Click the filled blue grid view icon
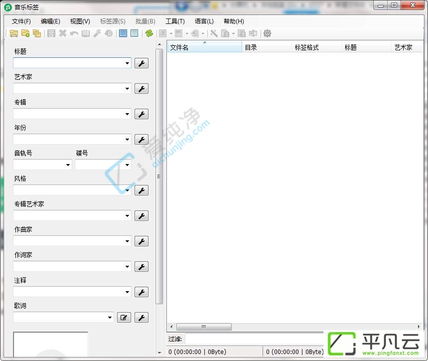Viewport: 428px width, 361px height. tap(123, 33)
